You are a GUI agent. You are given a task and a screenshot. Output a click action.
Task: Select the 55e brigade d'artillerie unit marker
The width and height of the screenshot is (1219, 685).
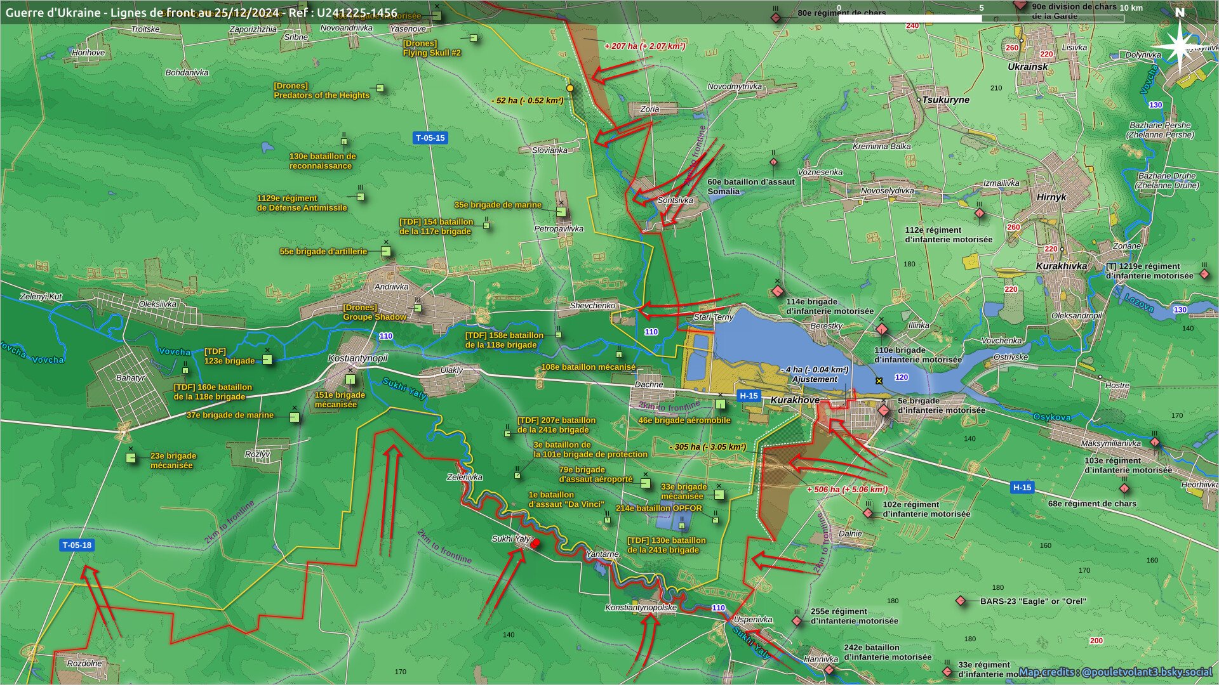click(385, 251)
